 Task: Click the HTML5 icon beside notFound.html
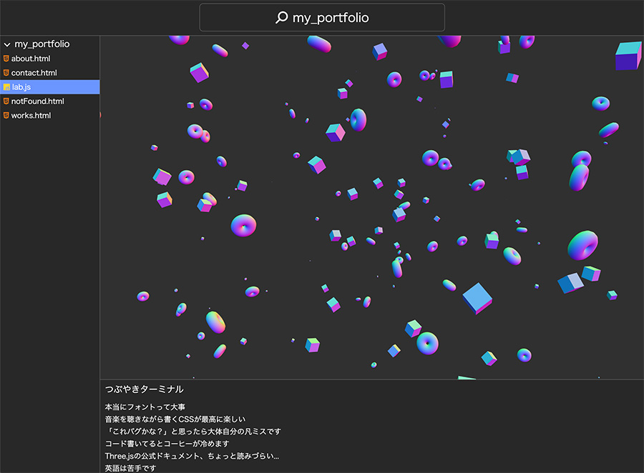coord(6,101)
